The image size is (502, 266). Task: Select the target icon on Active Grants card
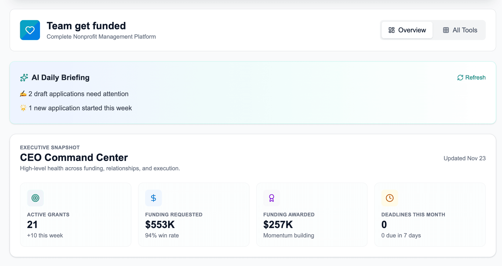35,198
